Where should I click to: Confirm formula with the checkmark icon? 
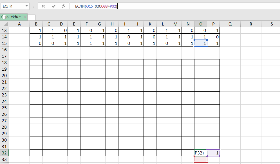pos(53,6)
